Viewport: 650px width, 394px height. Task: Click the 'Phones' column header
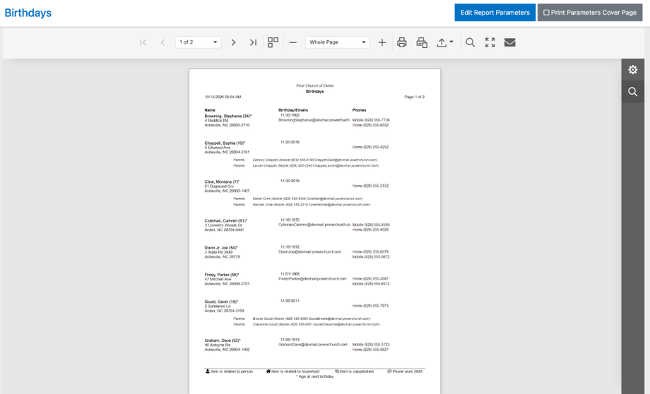(359, 110)
